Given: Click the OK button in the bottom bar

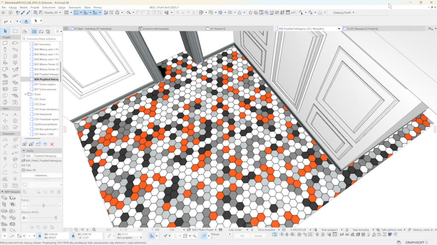Looking at the screenshot, I should [x=242, y=236].
